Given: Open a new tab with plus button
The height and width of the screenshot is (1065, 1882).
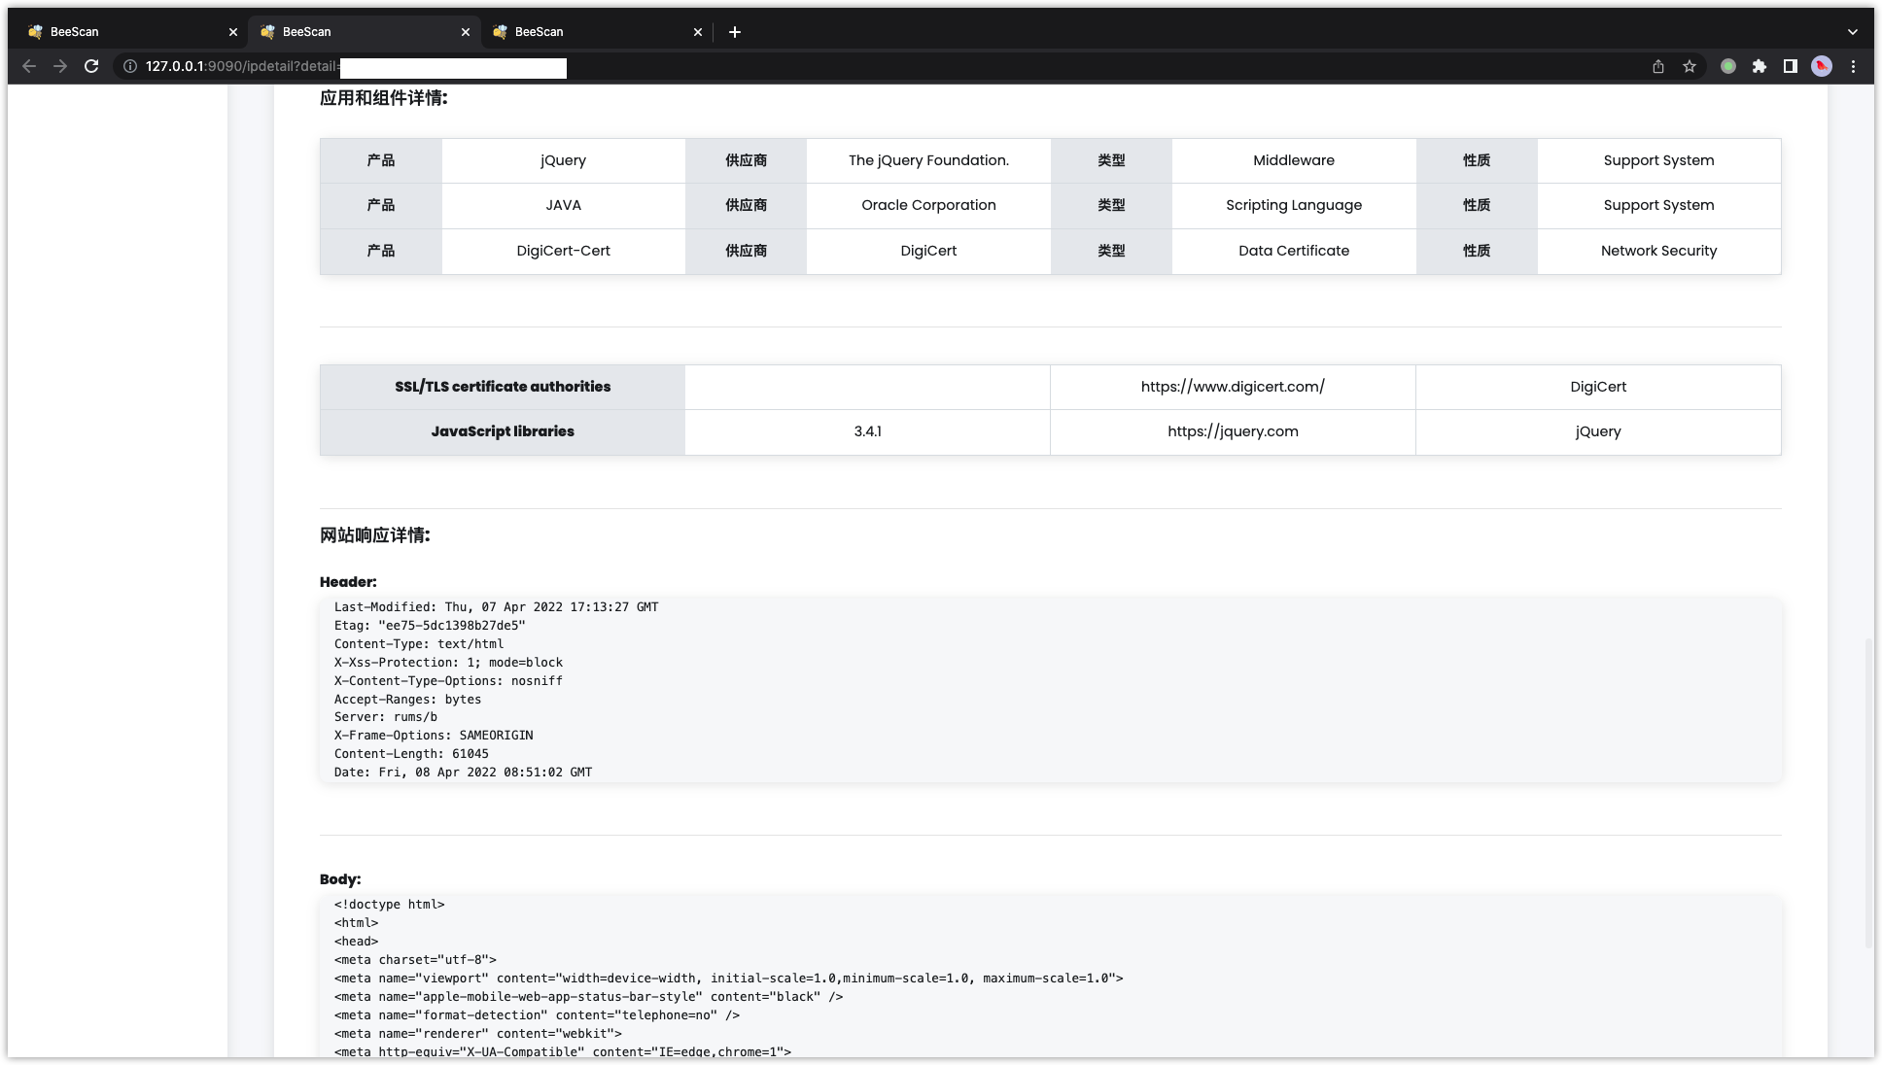Looking at the screenshot, I should tap(735, 32).
